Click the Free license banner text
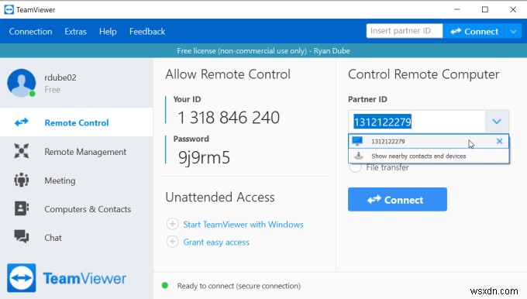 263,50
